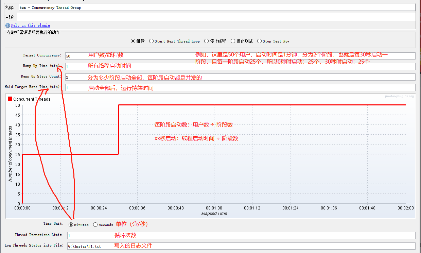Select Start Next Thread Loop option
The width and height of the screenshot is (421, 253).
151,41
